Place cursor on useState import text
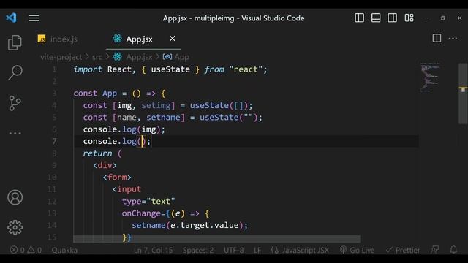Image resolution: width=468 pixels, height=263 pixels. point(170,69)
